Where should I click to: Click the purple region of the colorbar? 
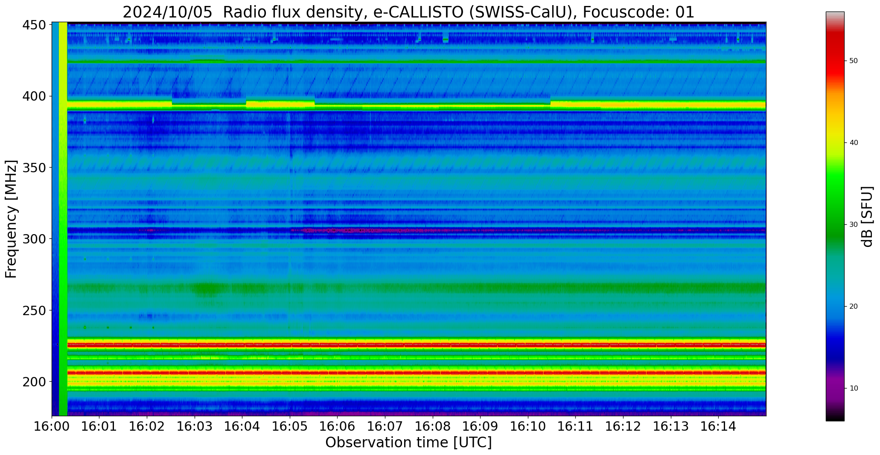coord(835,388)
